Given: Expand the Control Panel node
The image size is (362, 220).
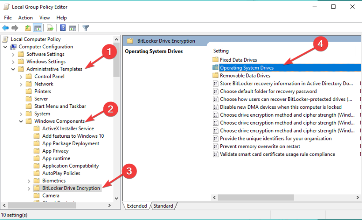Looking at the screenshot, I should point(21,77).
